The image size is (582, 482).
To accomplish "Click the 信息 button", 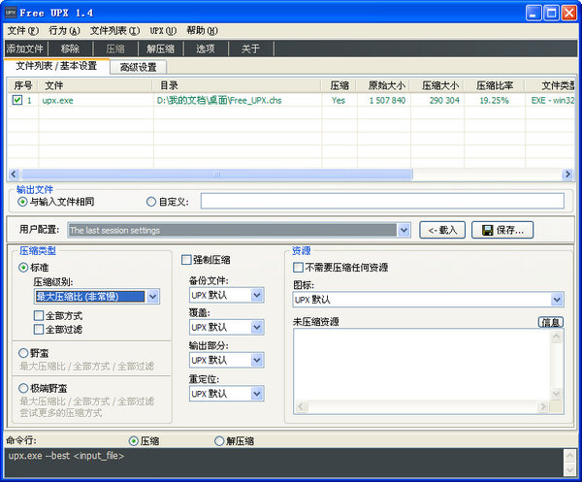I will (550, 322).
